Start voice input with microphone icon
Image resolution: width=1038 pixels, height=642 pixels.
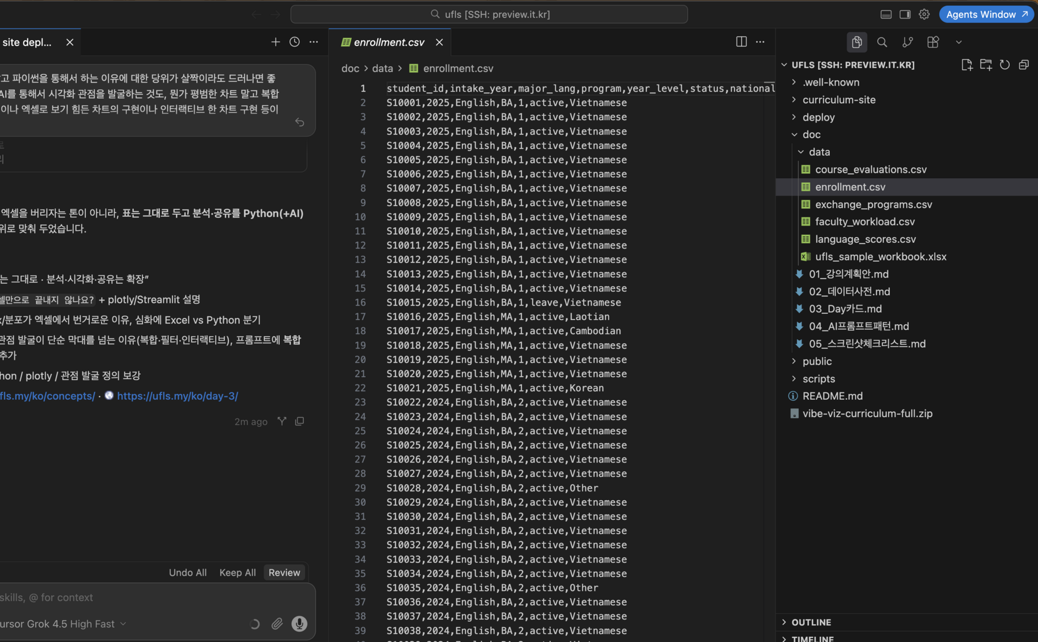tap(299, 624)
